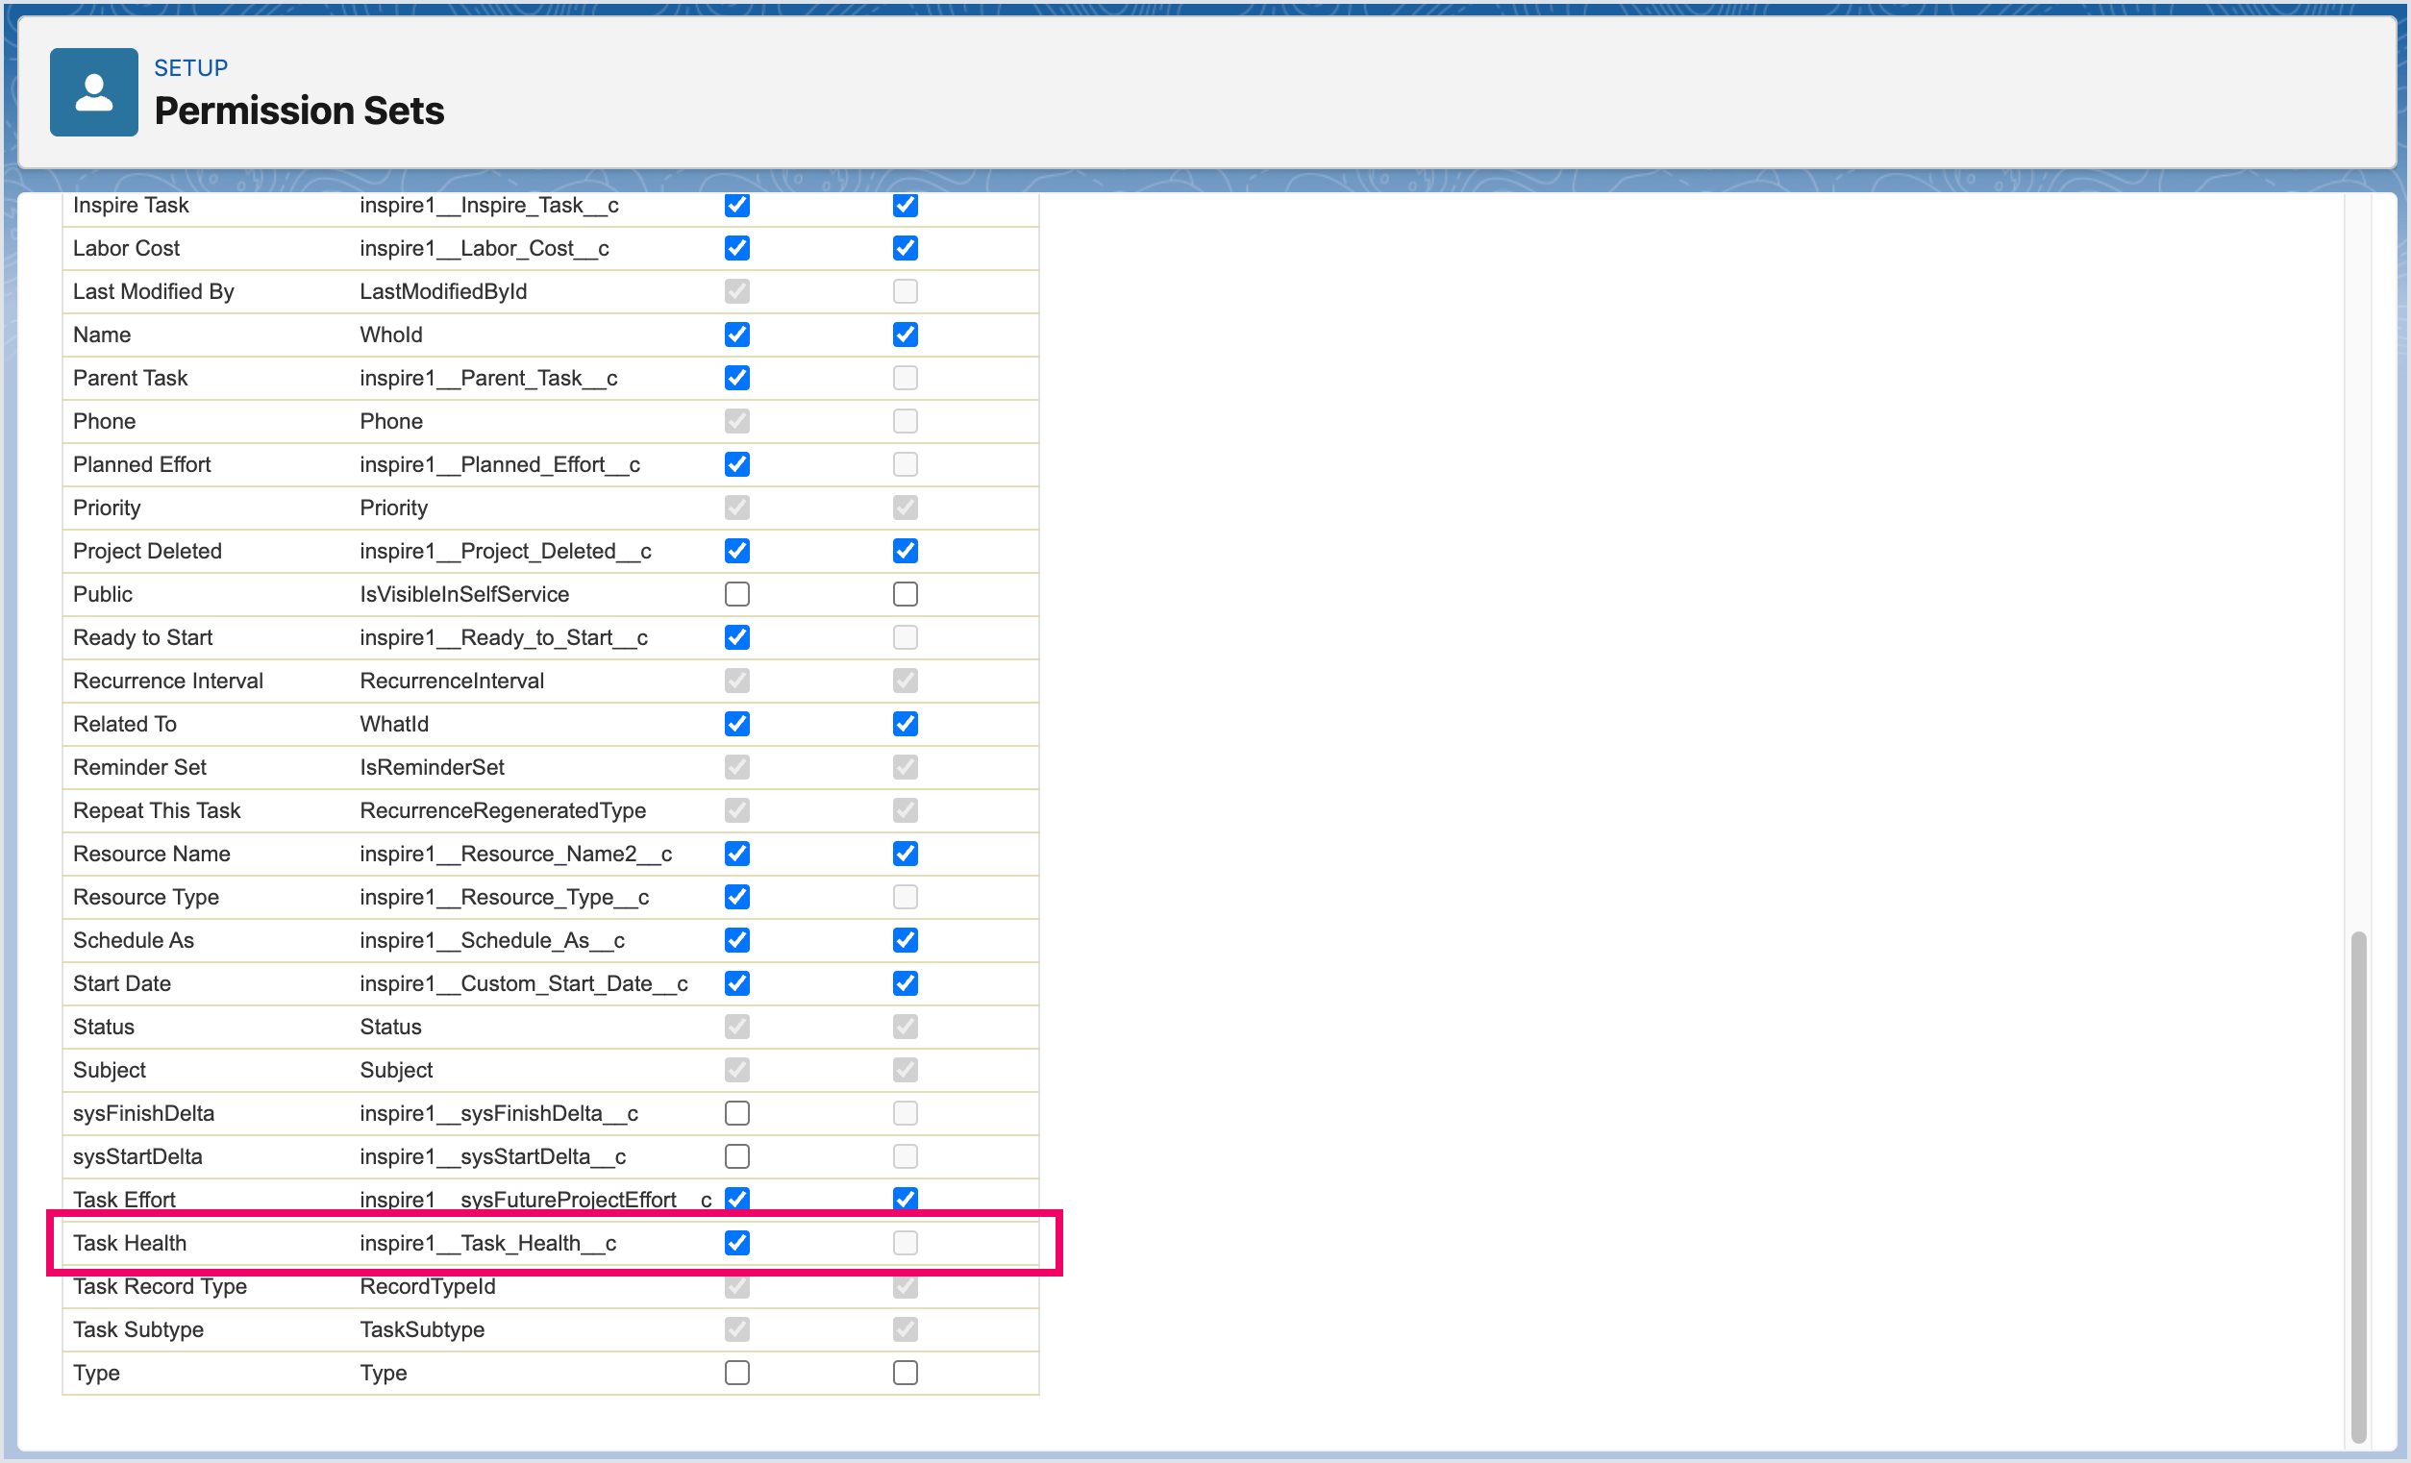Uncheck Start Date edit access checkbox
The image size is (2411, 1463).
pos(906,983)
